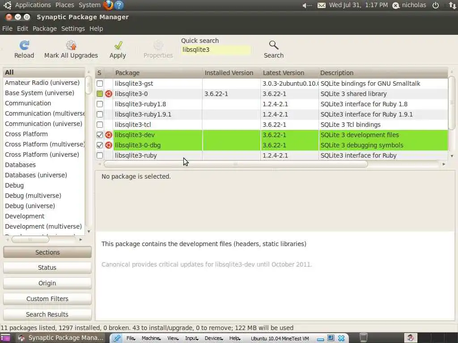The image size is (458, 343).
Task: Select the Development section
Action: [x=25, y=216]
